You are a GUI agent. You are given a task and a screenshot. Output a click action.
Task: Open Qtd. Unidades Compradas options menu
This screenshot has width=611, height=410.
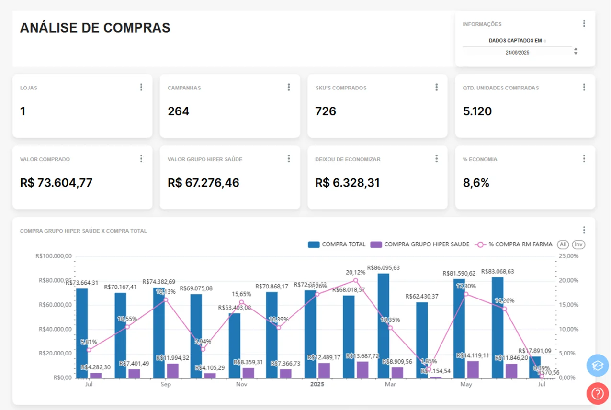pos(584,87)
